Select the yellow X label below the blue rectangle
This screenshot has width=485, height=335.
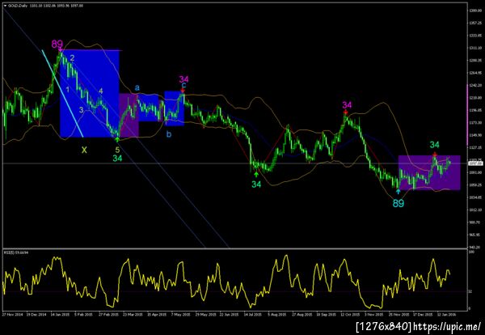(x=84, y=151)
